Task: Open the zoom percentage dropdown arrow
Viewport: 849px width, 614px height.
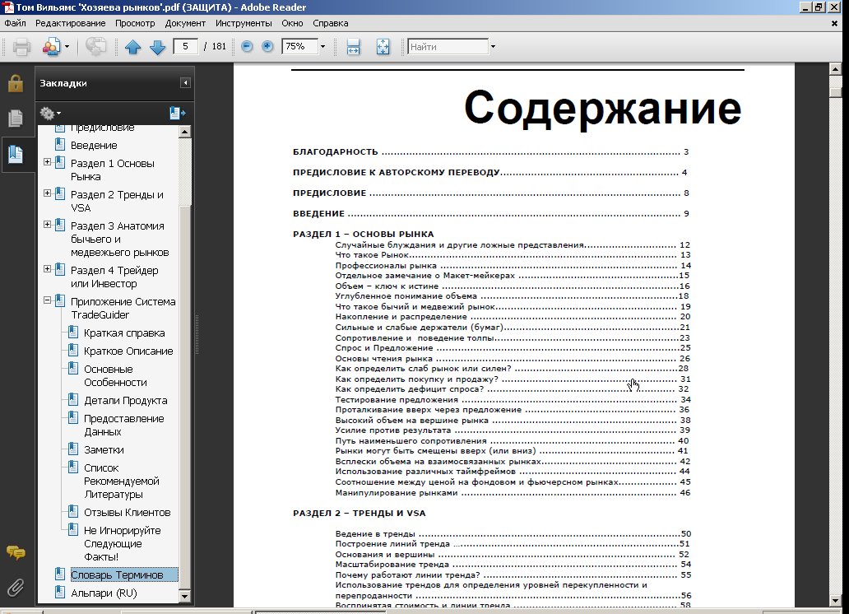Action: [x=322, y=47]
